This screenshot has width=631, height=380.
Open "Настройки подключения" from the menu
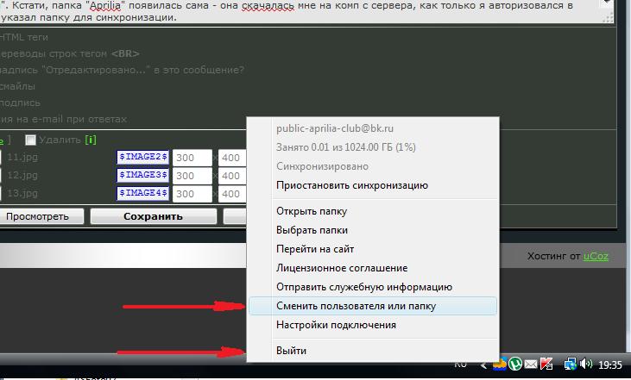pyautogui.click(x=336, y=325)
